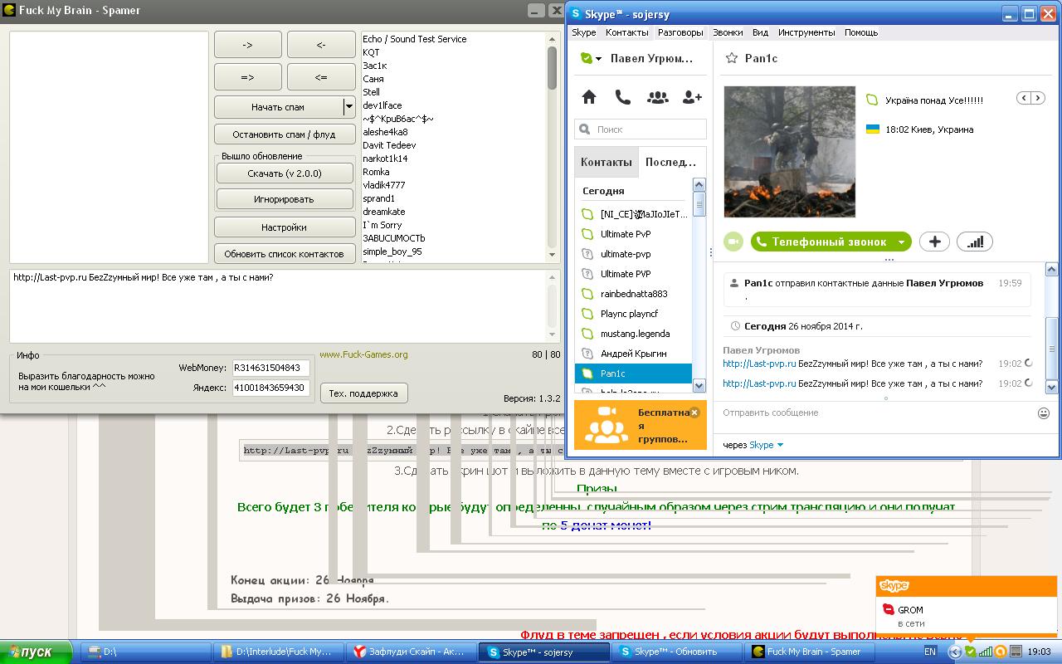Open the Skype menu in menu bar

pos(584,32)
